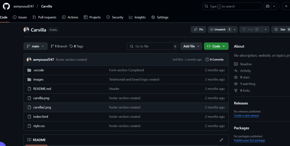Open the green Code dropdown button
290x146 pixels.
click(216, 46)
